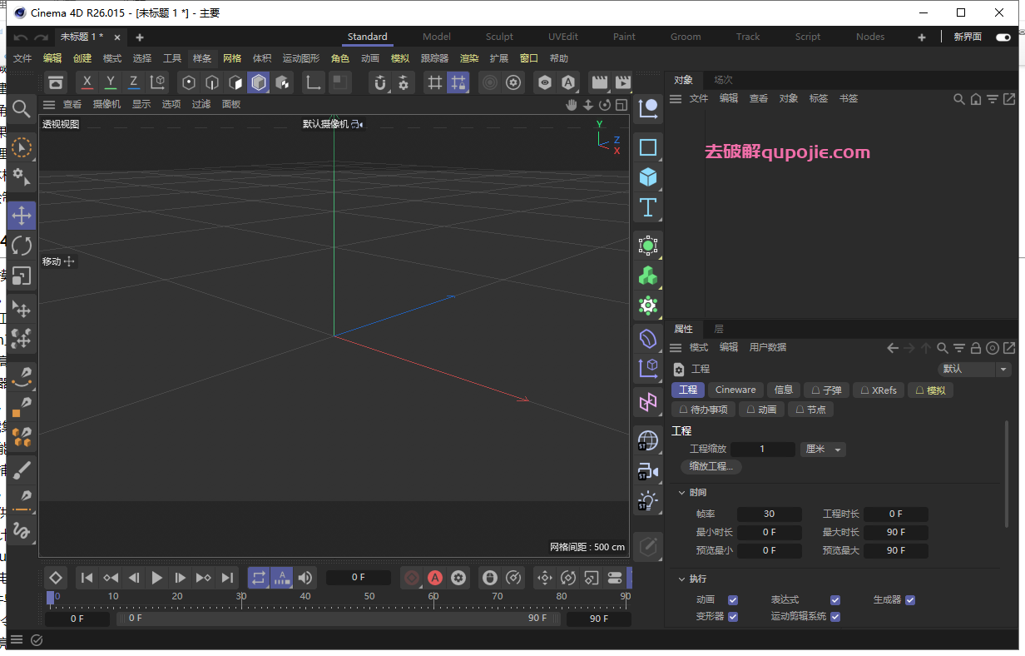This screenshot has width=1025, height=656.
Task: Toggle X axis lock
Action: point(87,82)
